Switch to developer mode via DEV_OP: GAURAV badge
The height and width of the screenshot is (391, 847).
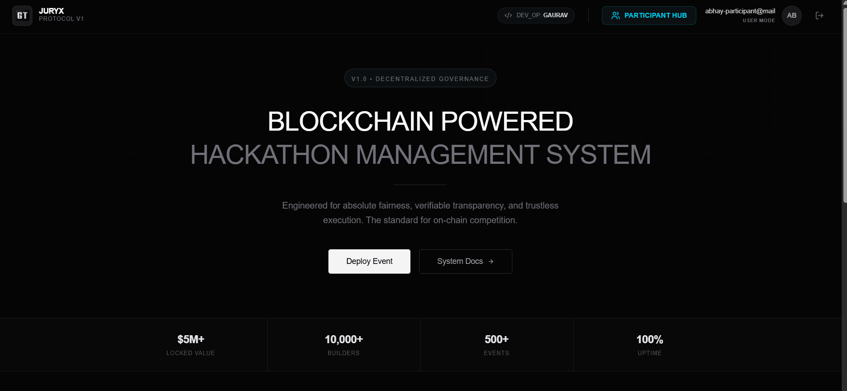pyautogui.click(x=536, y=15)
